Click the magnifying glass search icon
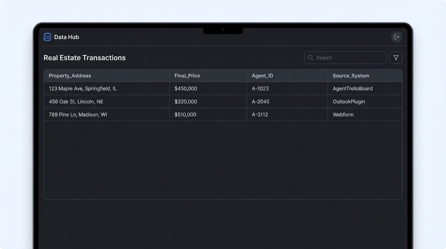 310,58
